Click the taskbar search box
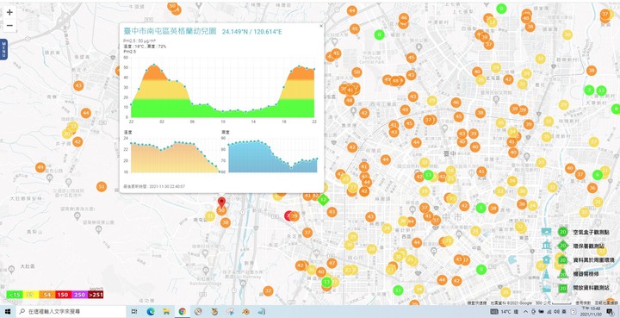Screen dimensions: 620x318 click(71, 312)
